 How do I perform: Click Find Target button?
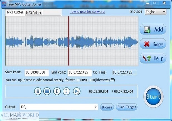[x=127, y=107]
